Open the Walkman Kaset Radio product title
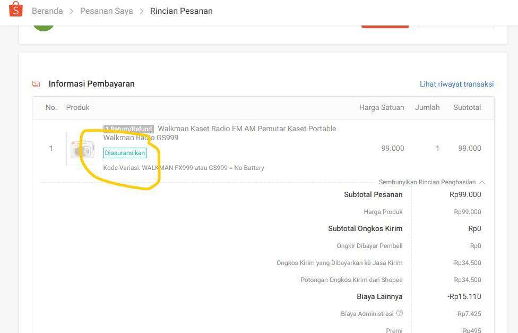518x333 pixels. (x=247, y=129)
